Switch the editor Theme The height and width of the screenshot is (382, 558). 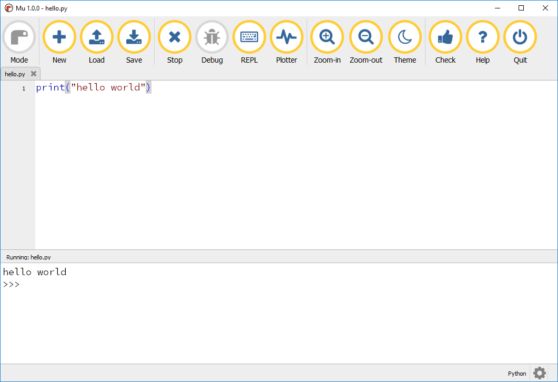(404, 37)
